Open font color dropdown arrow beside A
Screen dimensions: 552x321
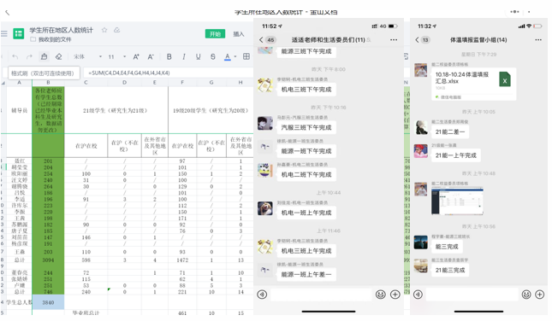pos(235,56)
